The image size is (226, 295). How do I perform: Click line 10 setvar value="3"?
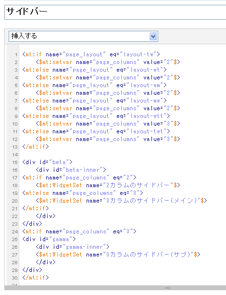click(x=108, y=124)
